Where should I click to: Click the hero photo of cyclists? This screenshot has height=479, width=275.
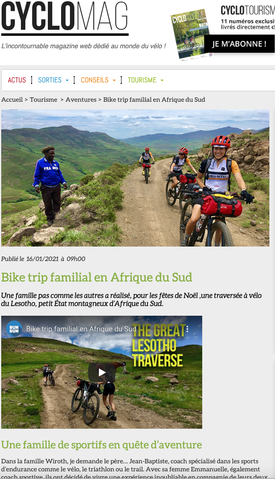tap(135, 178)
